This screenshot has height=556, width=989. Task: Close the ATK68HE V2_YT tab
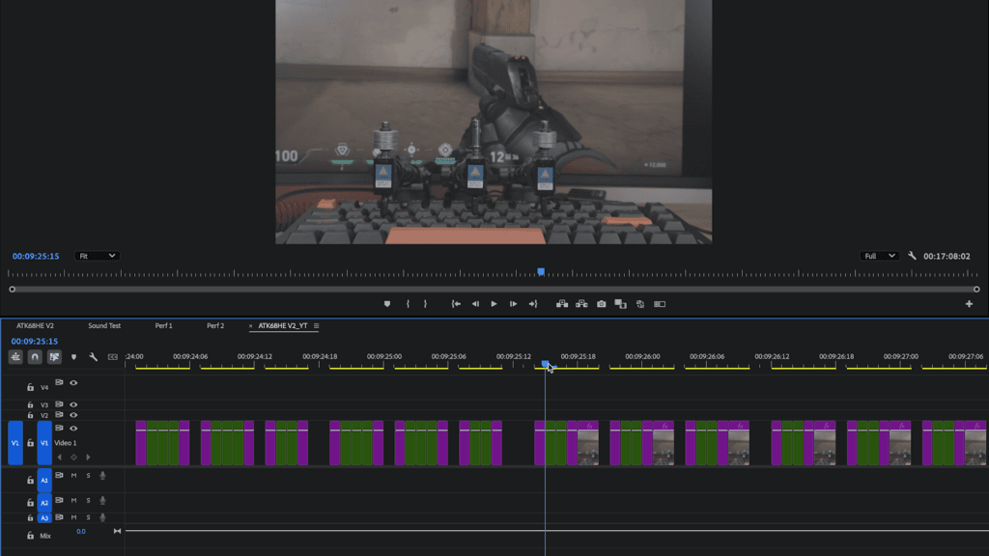click(250, 326)
